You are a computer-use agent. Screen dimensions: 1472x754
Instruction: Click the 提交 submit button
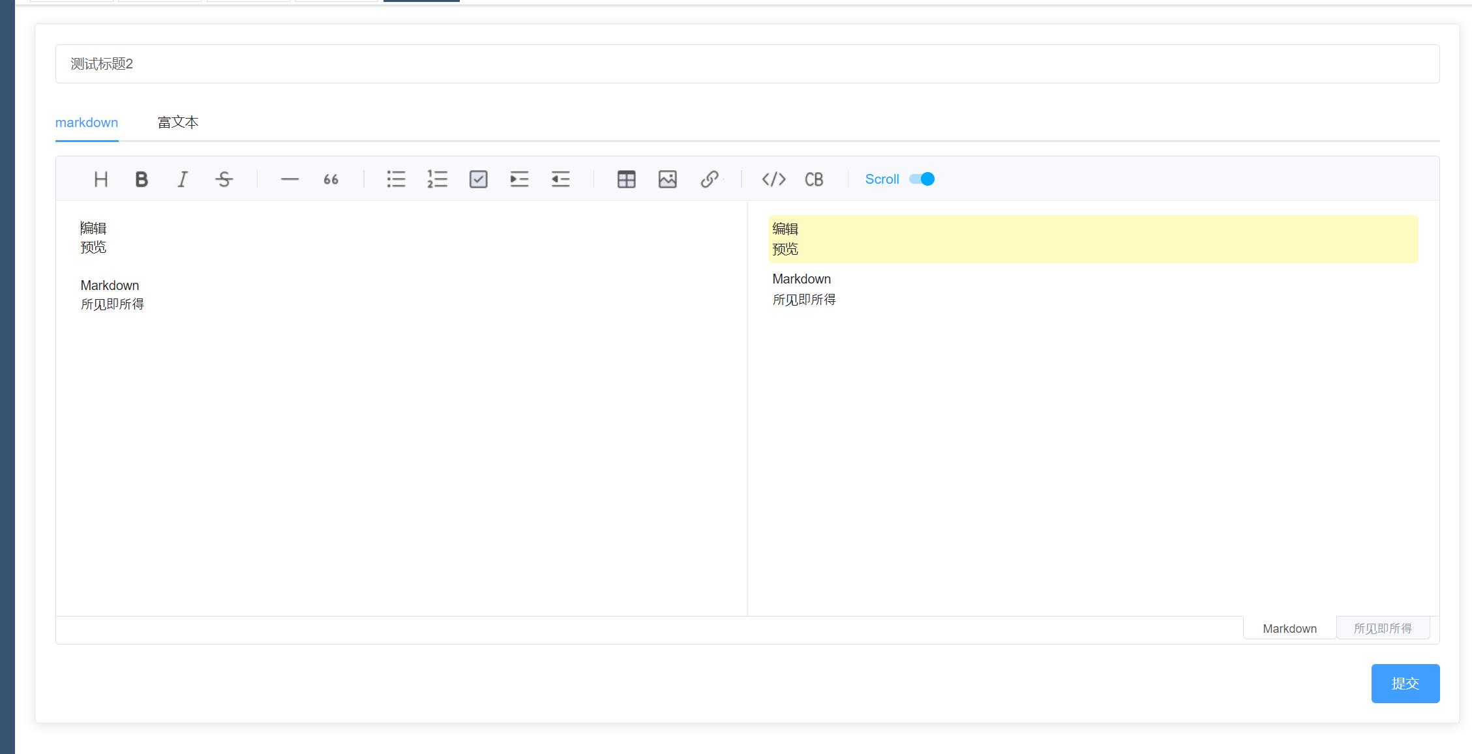[1405, 684]
